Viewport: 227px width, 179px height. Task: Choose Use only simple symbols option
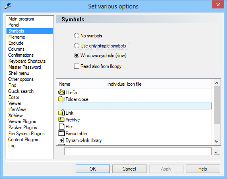tap(76, 46)
